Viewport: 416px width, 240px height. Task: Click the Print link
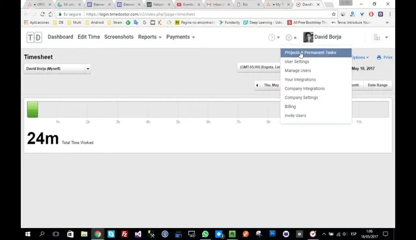tap(387, 57)
